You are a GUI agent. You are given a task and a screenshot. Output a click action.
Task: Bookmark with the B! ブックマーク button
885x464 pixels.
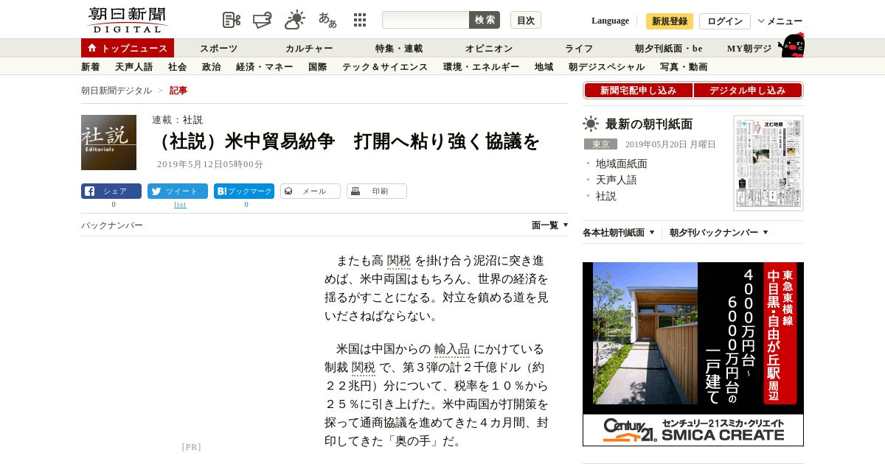click(x=244, y=191)
